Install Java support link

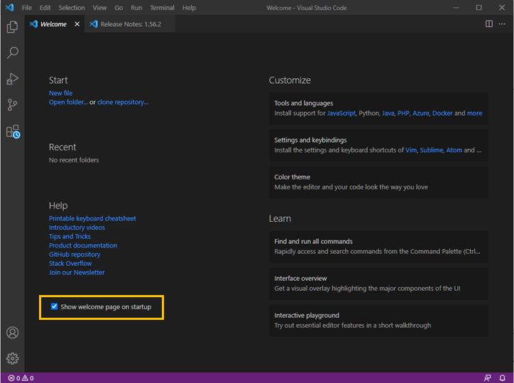[388, 113]
